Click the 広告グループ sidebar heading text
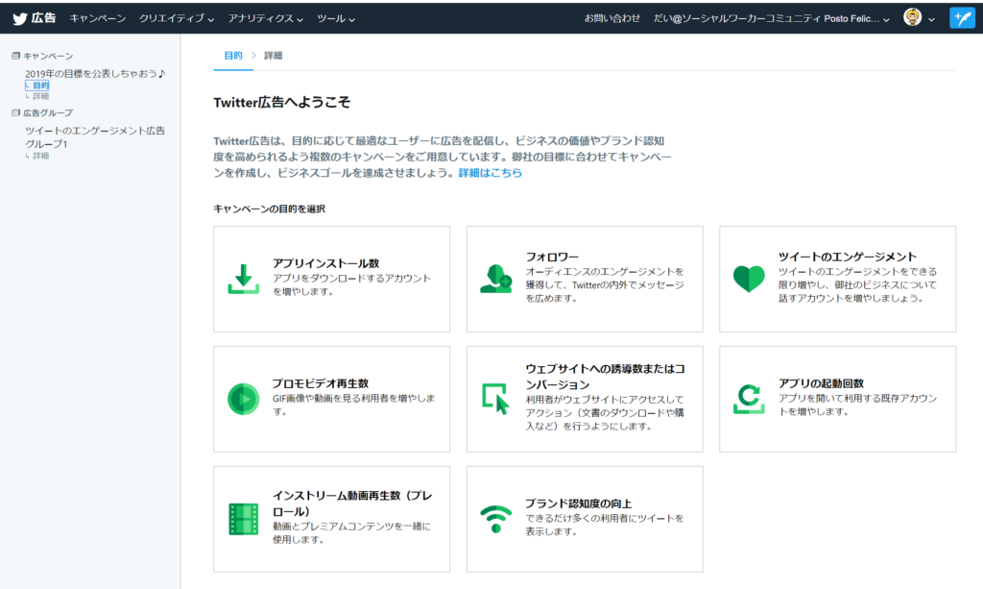The height and width of the screenshot is (589, 983). click(x=48, y=113)
